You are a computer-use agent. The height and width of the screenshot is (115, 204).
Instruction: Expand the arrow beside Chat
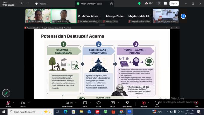pos(90,103)
